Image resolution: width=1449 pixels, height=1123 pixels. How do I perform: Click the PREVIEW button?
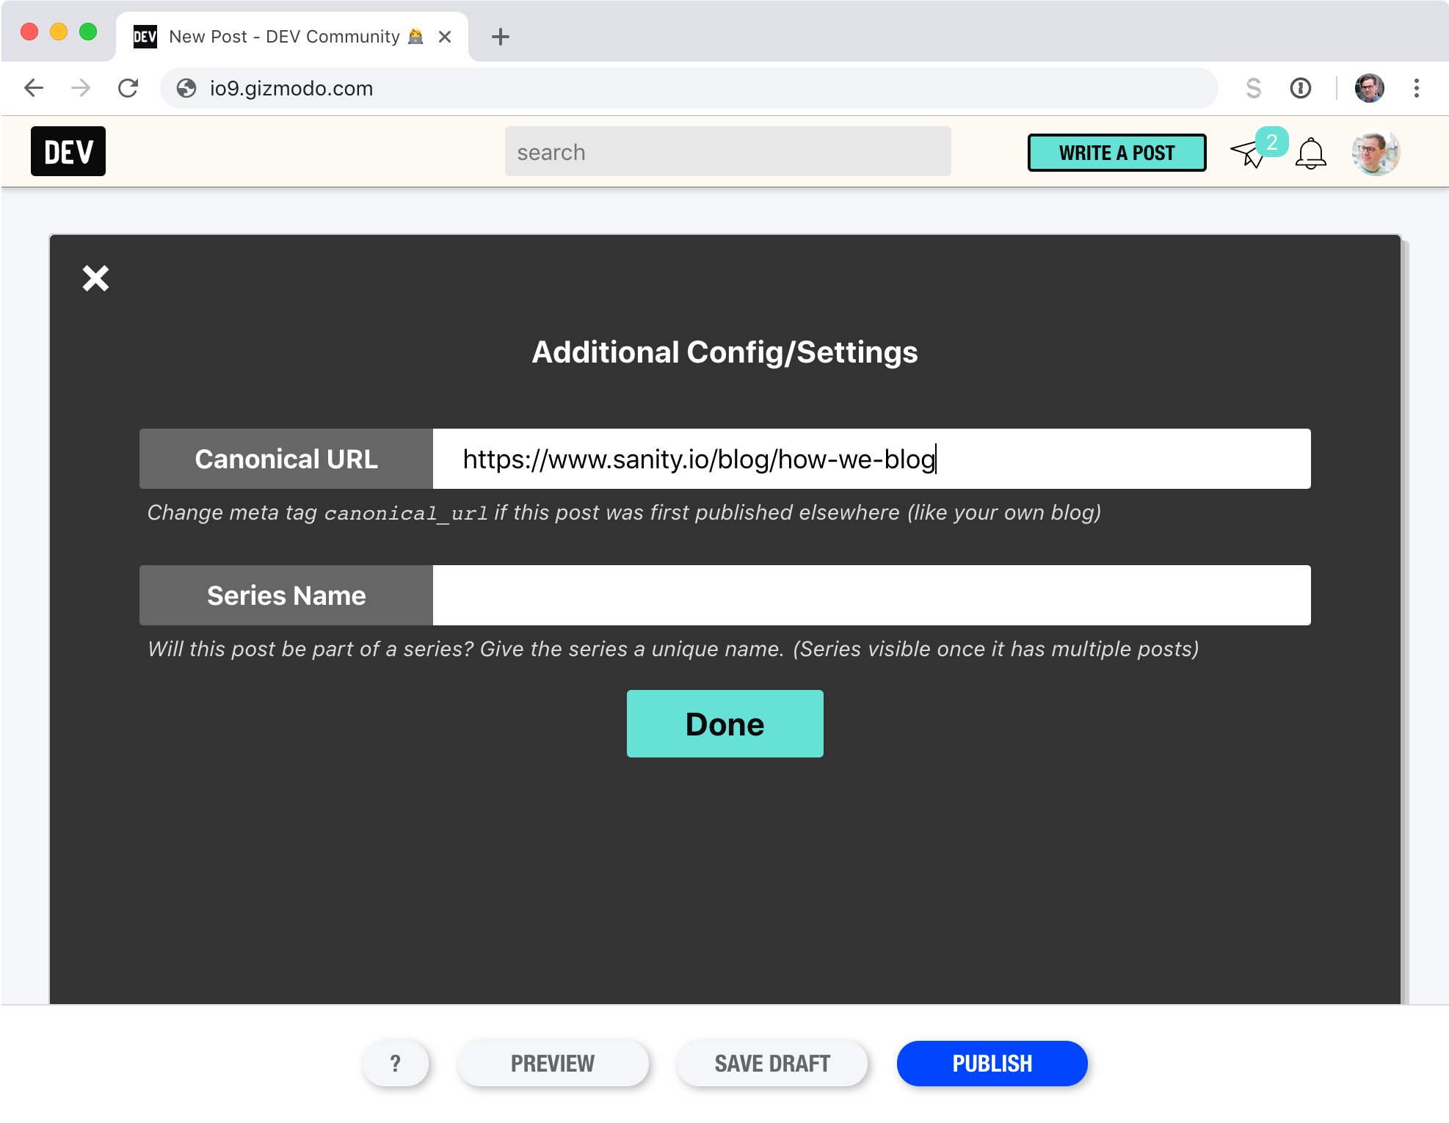point(553,1064)
